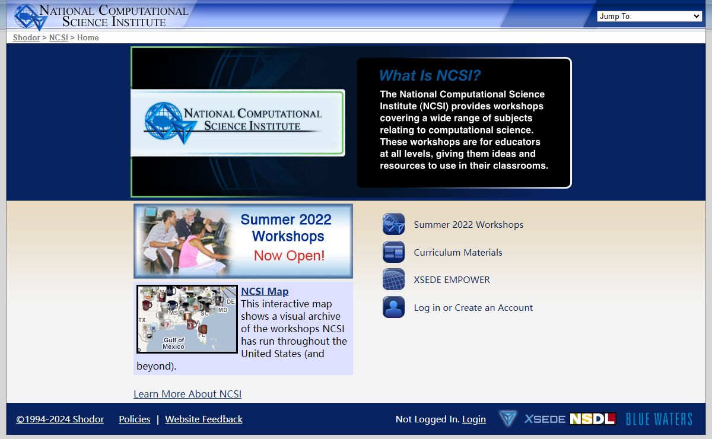This screenshot has width=712, height=439.
Task: Open Log in or Create an Account link
Action: [x=473, y=307]
